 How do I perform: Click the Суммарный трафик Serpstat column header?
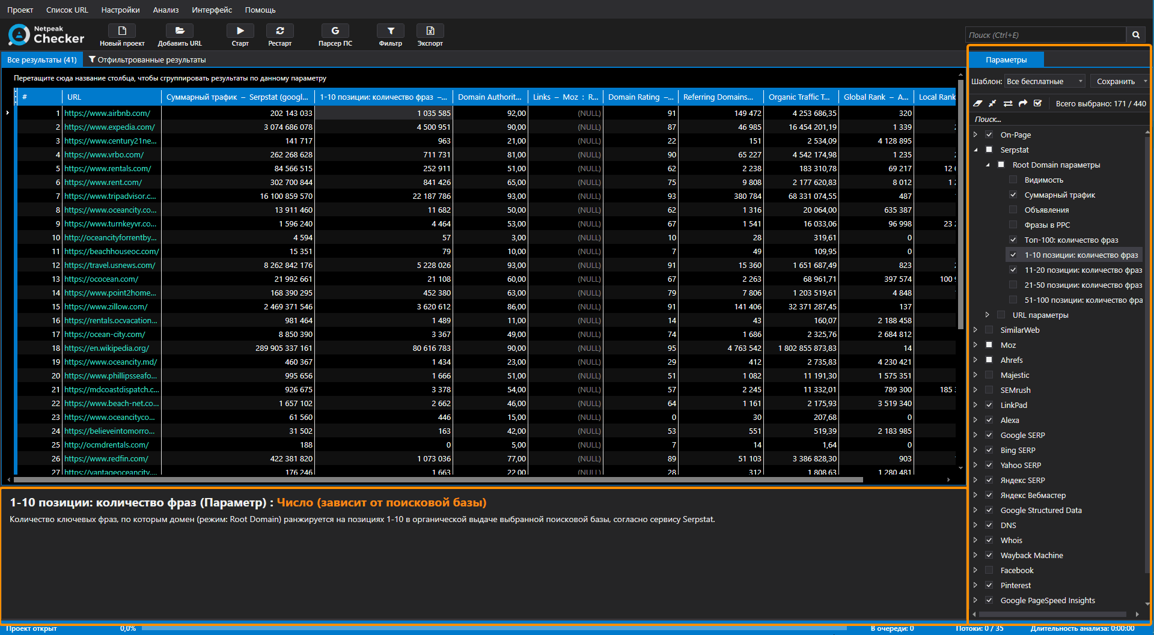tap(238, 97)
